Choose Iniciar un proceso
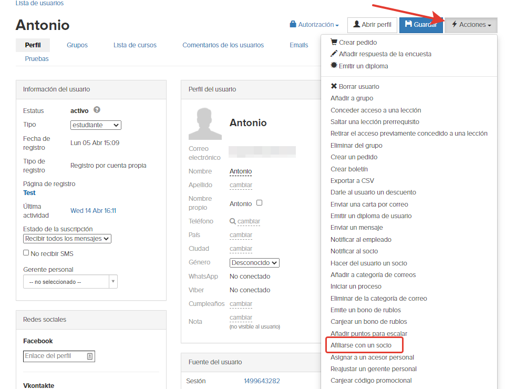Viewport: 505px width, 389px height. [356, 286]
